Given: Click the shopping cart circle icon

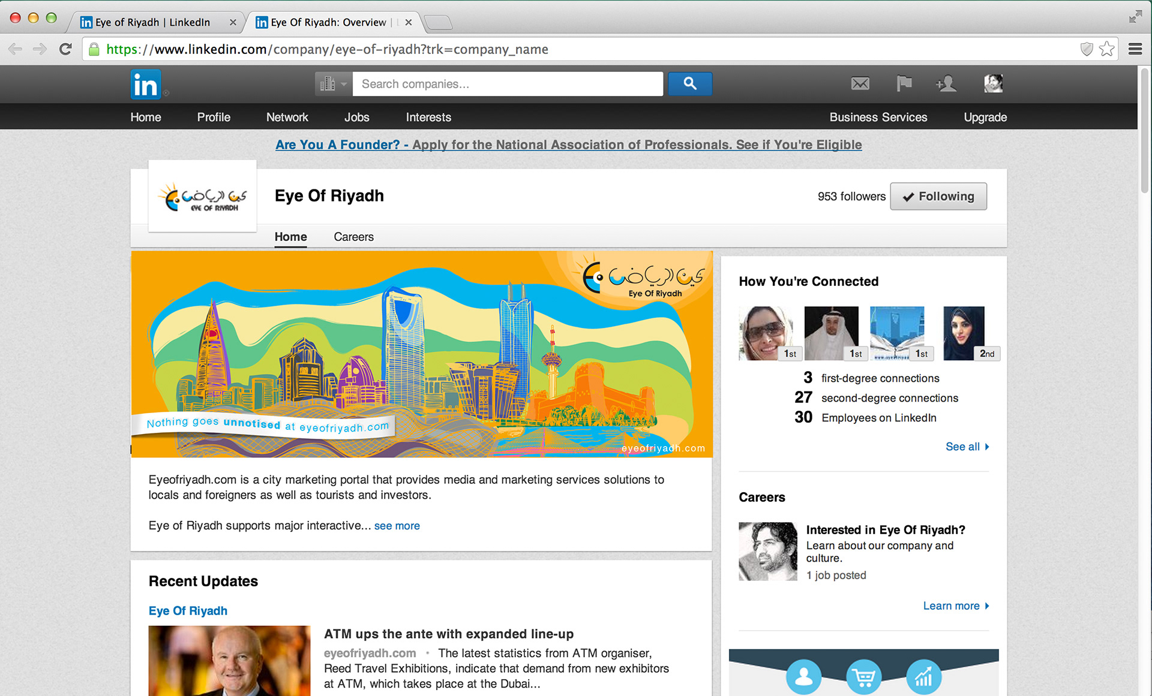Looking at the screenshot, I should click(864, 677).
